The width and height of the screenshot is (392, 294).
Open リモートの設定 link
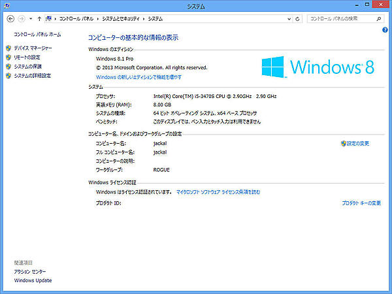27,57
